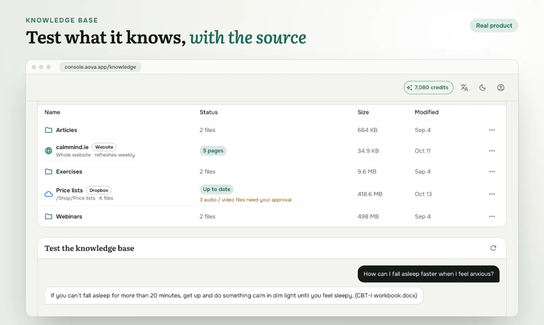Click the Oct 13 modified date
This screenshot has height=325, width=544.
[423, 194]
